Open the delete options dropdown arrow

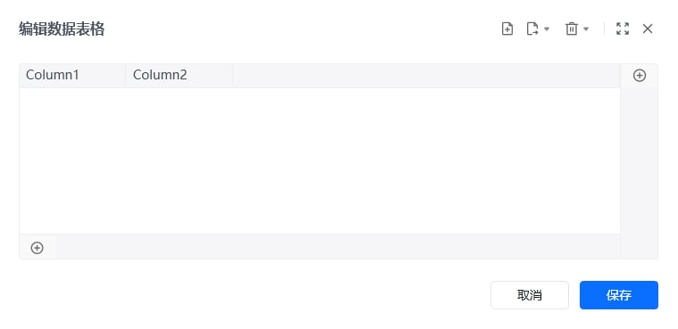pos(586,29)
